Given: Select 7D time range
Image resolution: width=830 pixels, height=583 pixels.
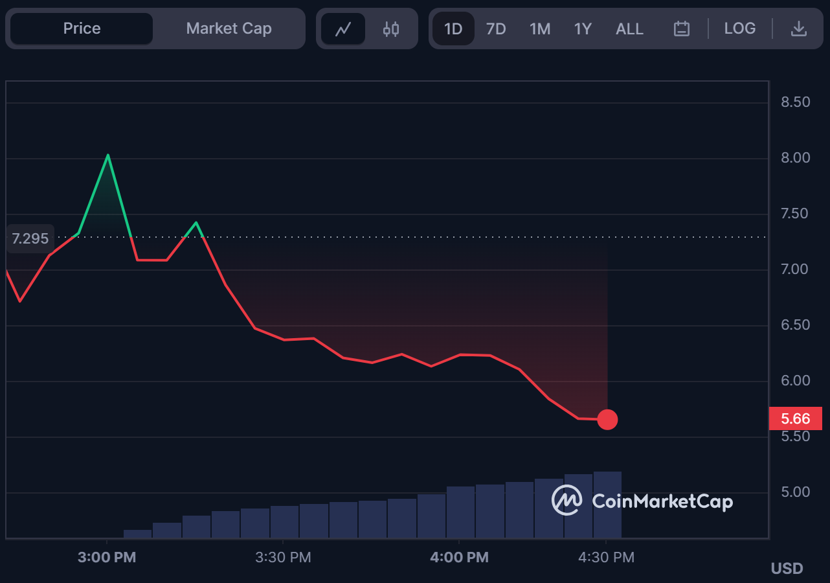Looking at the screenshot, I should (x=496, y=29).
